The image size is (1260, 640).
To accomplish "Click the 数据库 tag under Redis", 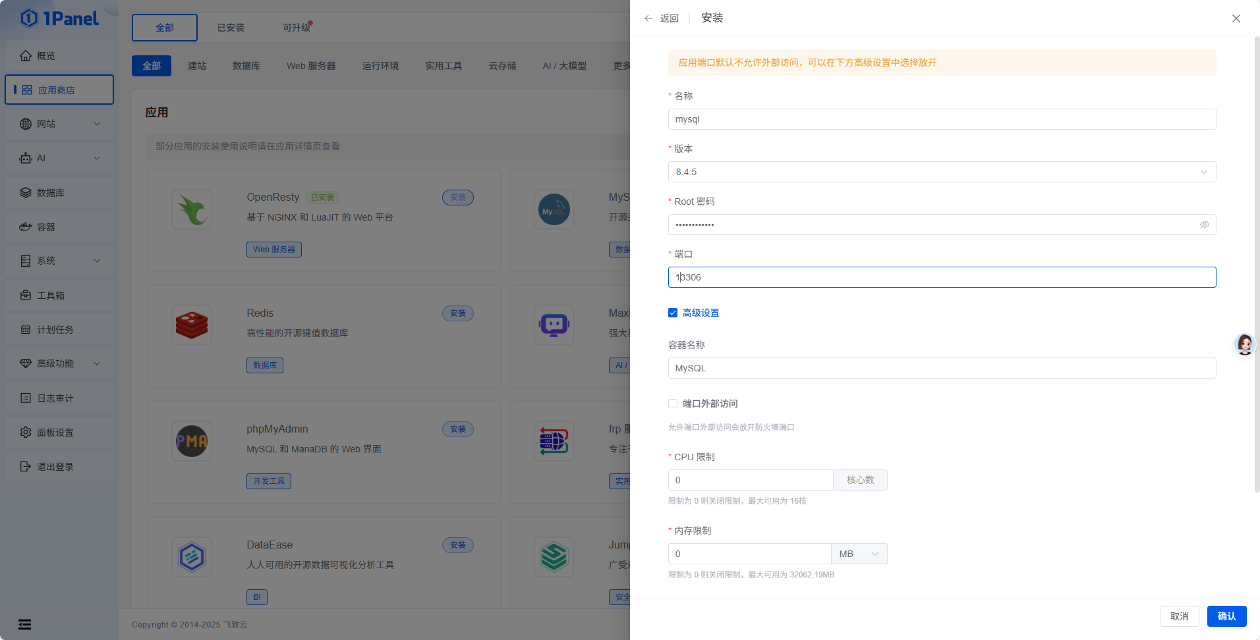I will click(265, 365).
